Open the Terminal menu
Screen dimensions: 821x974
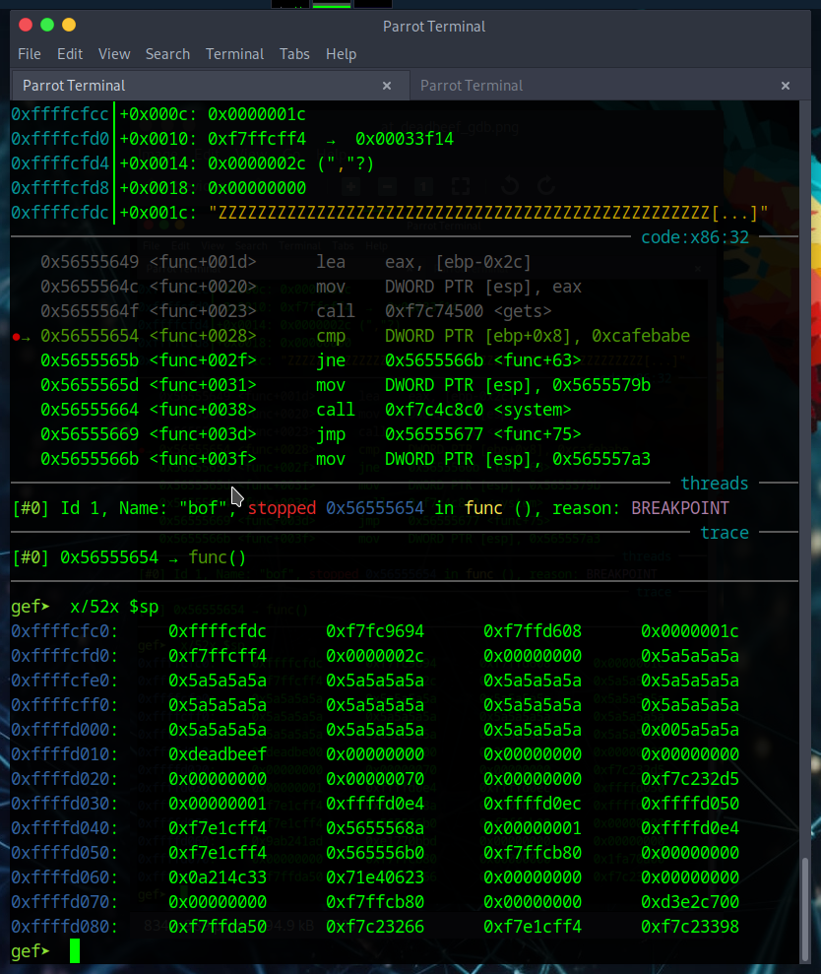point(234,54)
